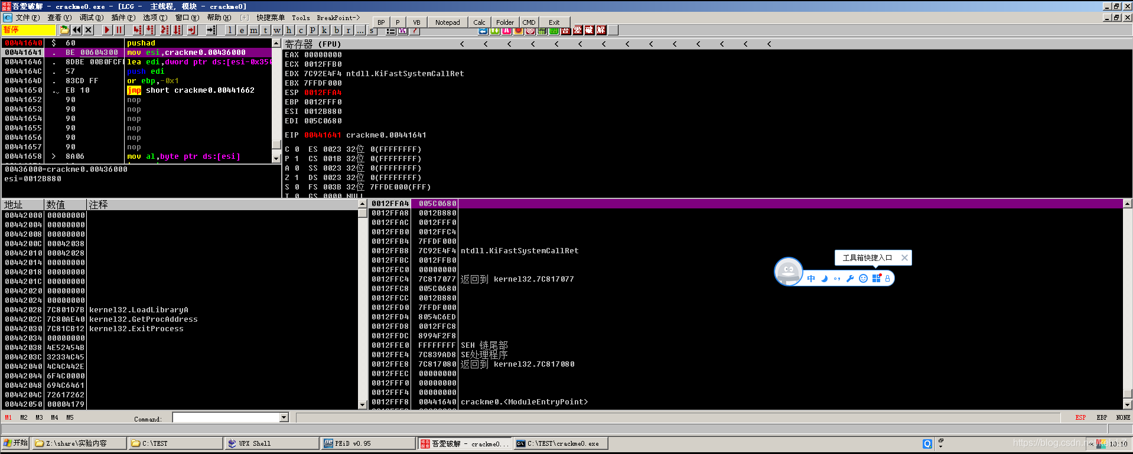Open the 开始 Start menu
Viewport: 1133px width, 454px height.
click(16, 443)
